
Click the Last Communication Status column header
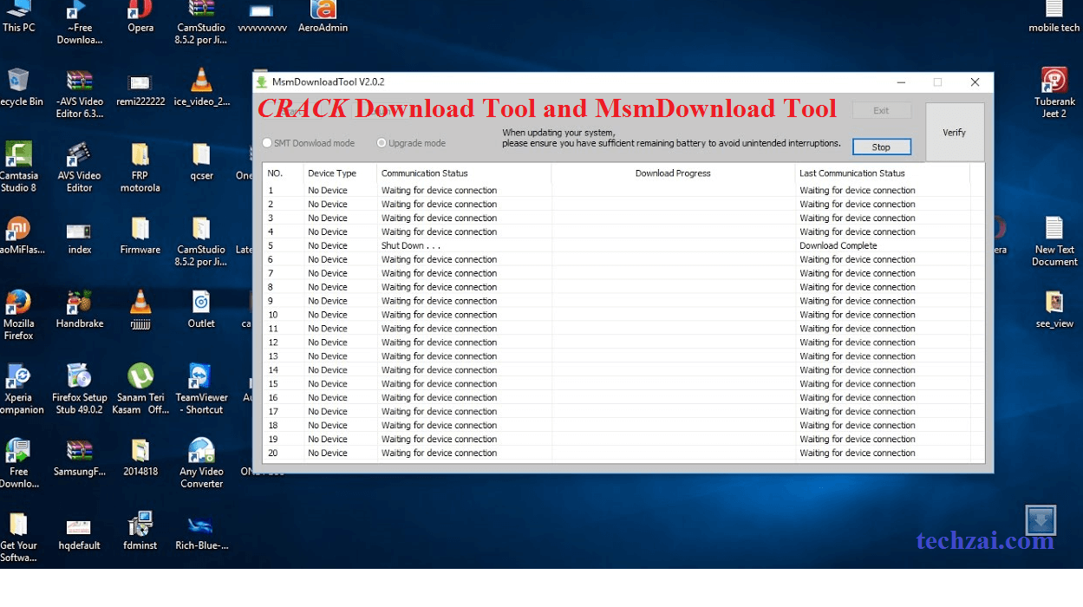pyautogui.click(x=882, y=173)
